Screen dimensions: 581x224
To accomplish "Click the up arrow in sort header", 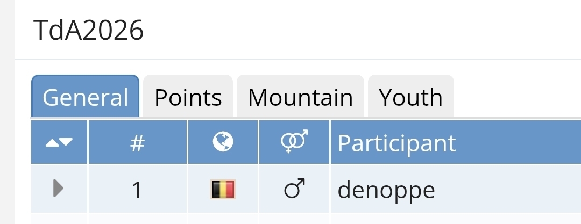I will click(53, 143).
